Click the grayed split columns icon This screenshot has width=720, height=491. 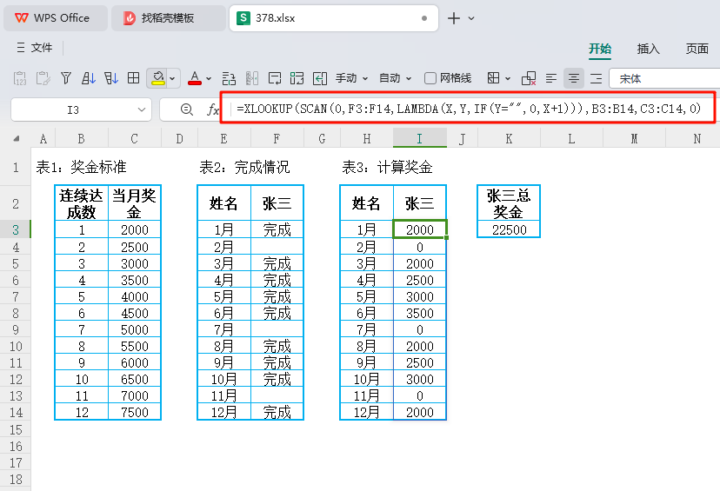(251, 78)
